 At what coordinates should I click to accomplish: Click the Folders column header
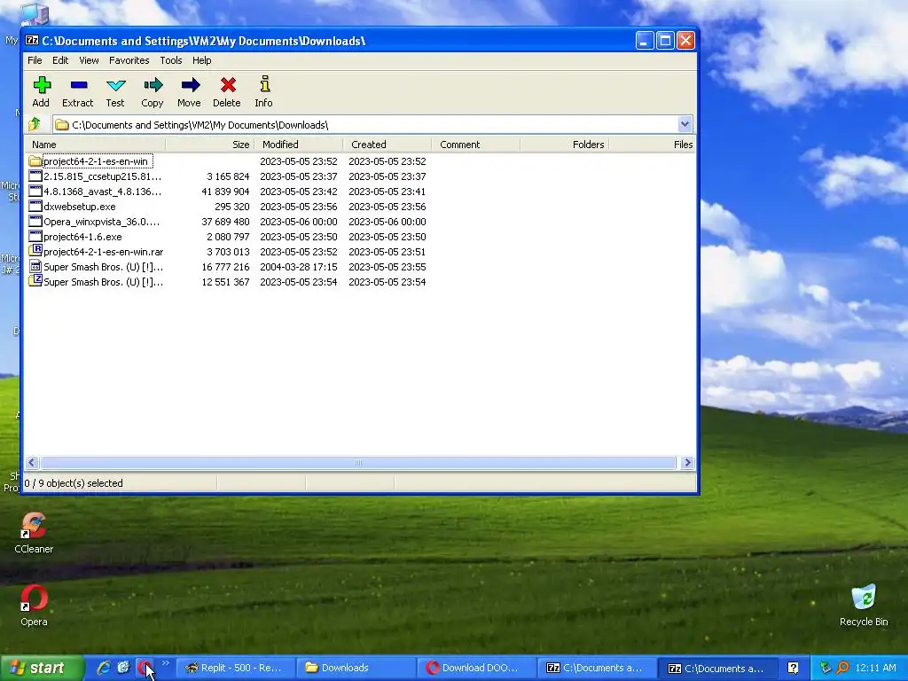[x=565, y=145]
